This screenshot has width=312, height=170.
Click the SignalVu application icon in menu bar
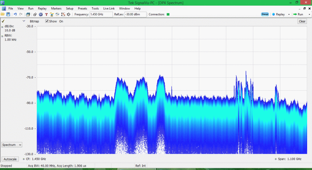click(x=4, y=9)
